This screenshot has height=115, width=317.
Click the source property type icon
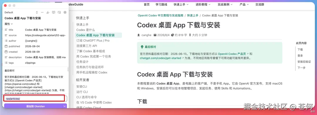coord(6,35)
